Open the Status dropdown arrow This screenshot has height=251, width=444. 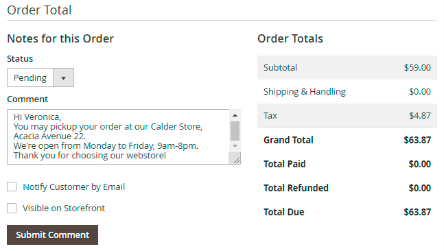pos(63,77)
